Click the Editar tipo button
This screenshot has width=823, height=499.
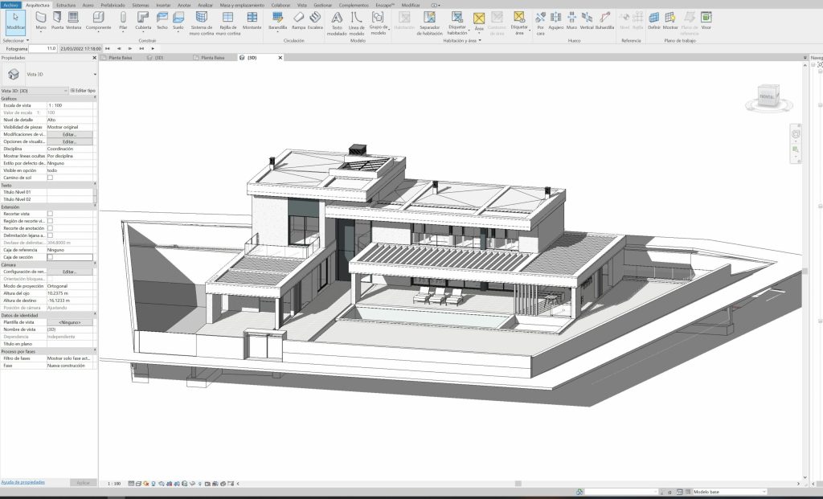coord(83,90)
